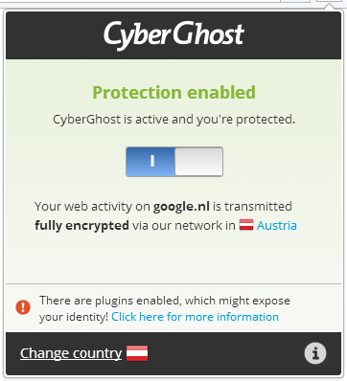Click the CyberGhost logo in header
Image resolution: width=347 pixels, height=381 pixels.
tap(173, 34)
